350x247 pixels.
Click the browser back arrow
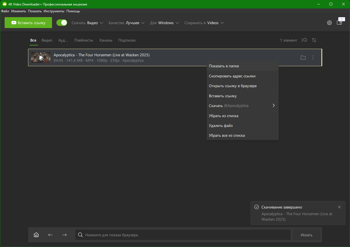pyautogui.click(x=50, y=235)
